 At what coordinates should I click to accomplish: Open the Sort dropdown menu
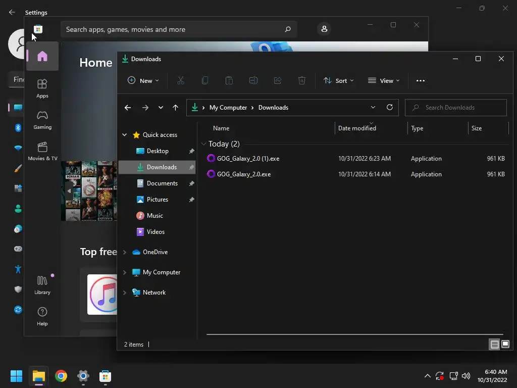click(x=339, y=80)
